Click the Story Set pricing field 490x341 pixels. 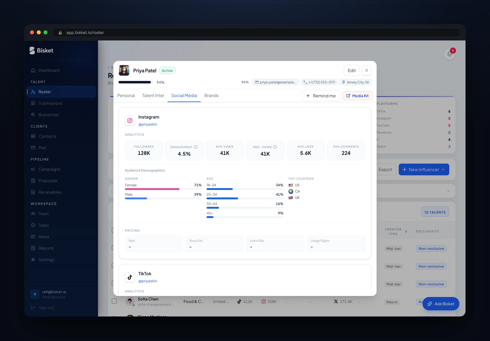215,244
